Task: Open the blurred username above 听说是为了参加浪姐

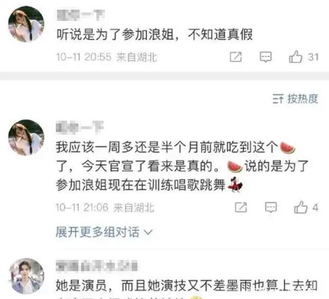Action: point(81,15)
